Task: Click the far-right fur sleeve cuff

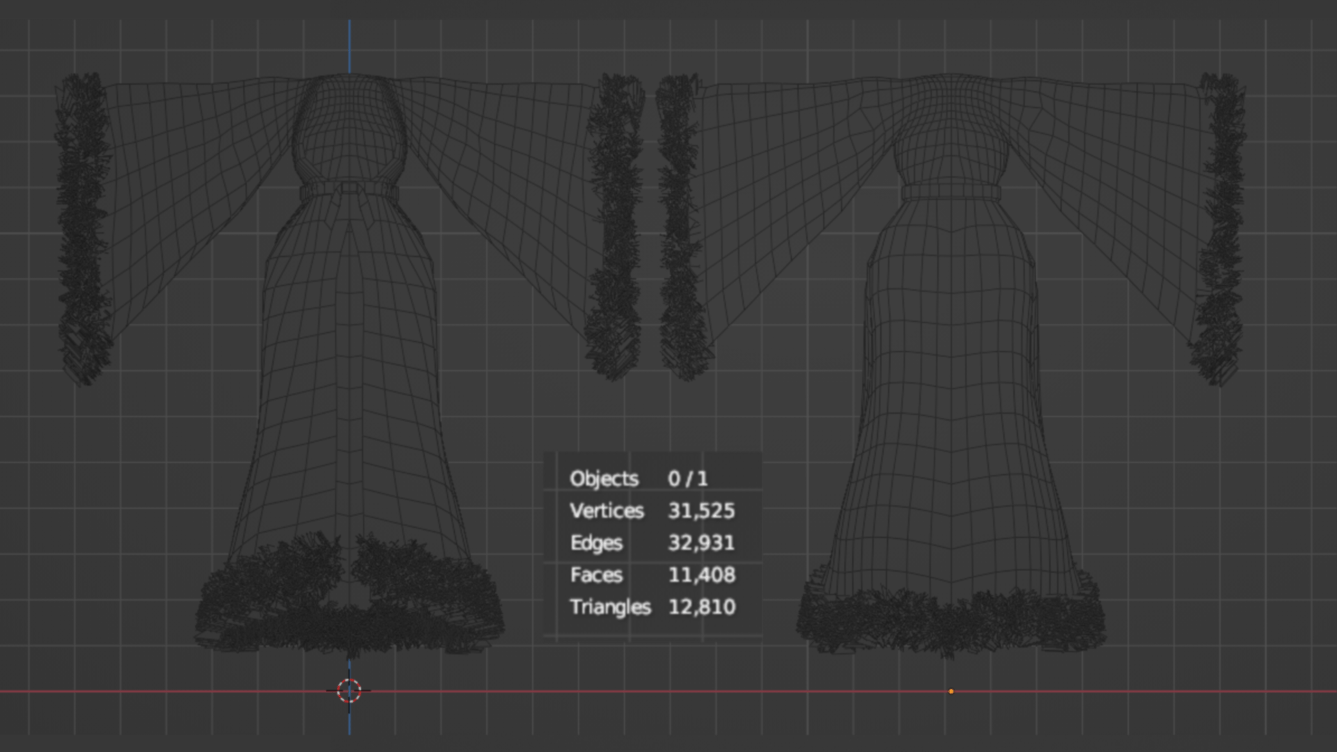Action: click(x=1219, y=226)
